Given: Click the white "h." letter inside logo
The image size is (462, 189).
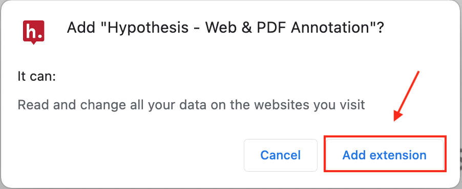Looking at the screenshot, I should click(x=34, y=31).
